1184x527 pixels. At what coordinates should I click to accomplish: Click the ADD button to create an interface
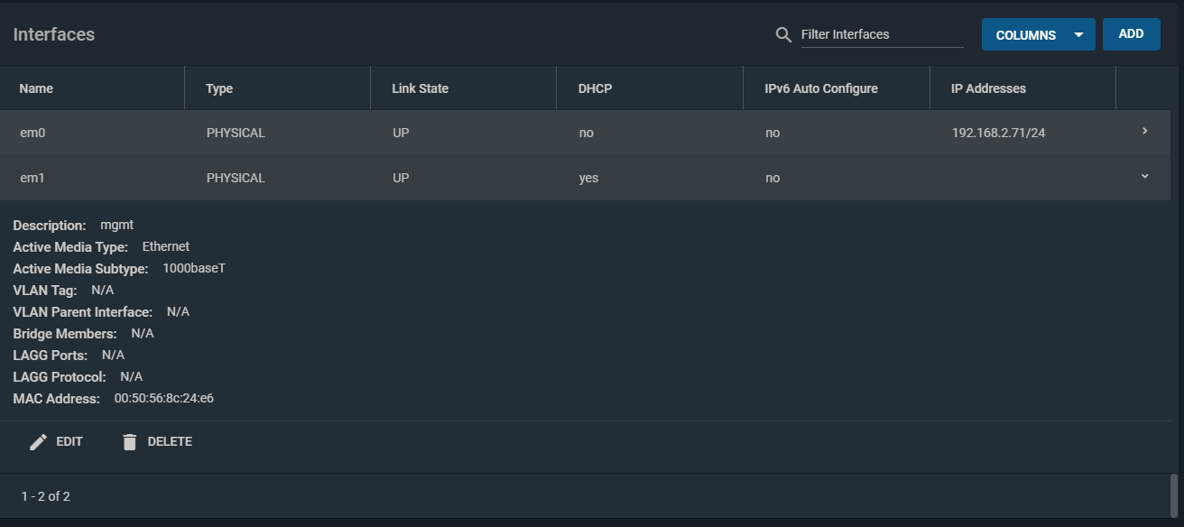[1131, 32]
